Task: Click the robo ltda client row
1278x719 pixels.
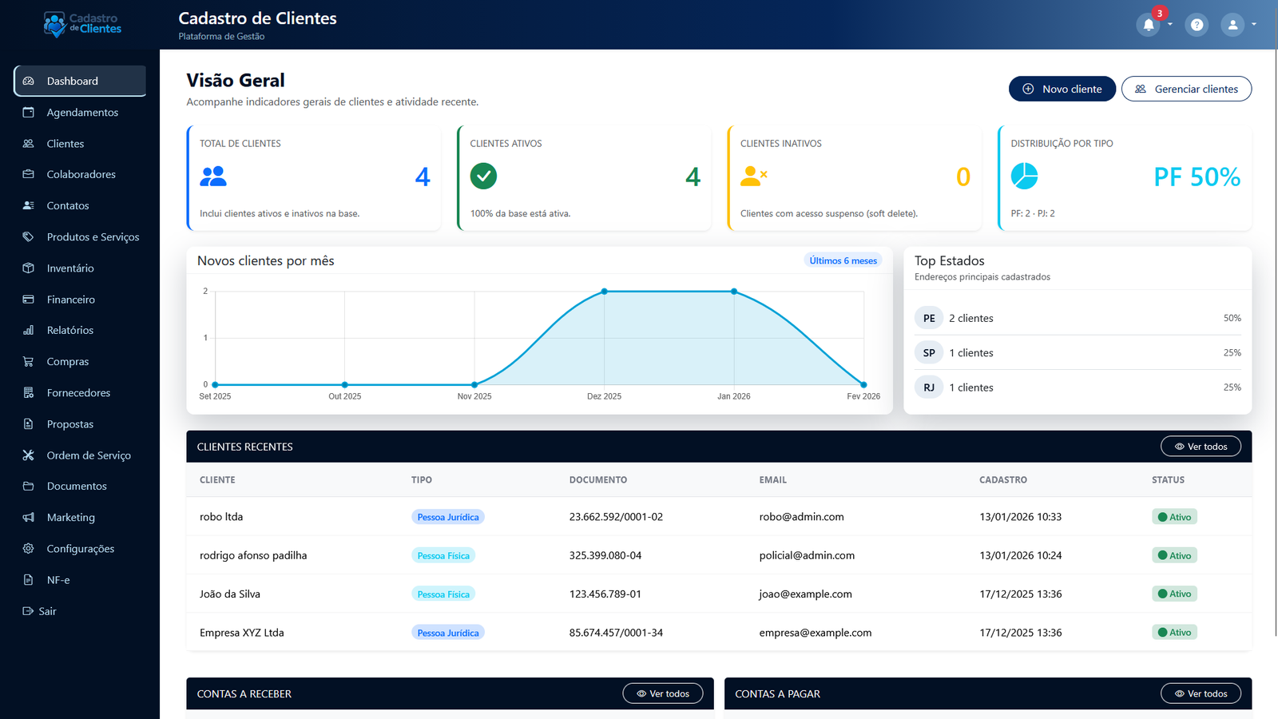Action: (221, 517)
